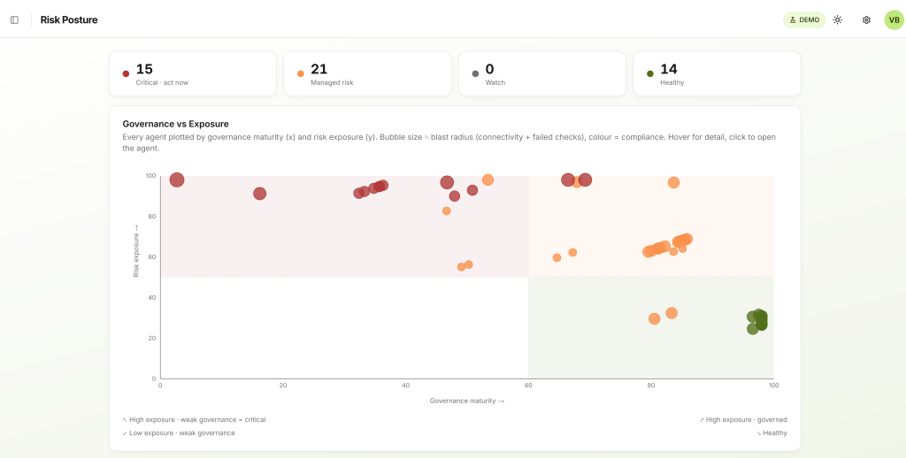Click the count 21 in Managed card
Screen dimensions: 906x458
(x=319, y=69)
